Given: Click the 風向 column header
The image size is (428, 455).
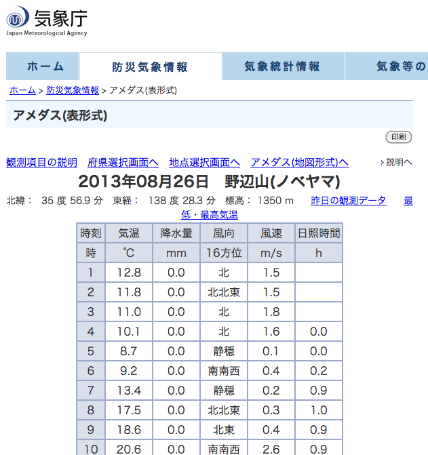Looking at the screenshot, I should coord(224,233).
